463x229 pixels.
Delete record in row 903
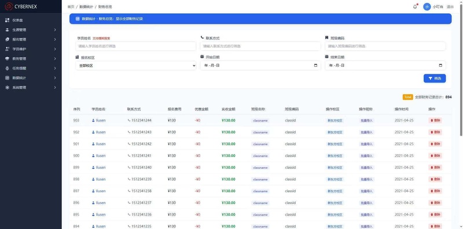(x=435, y=121)
